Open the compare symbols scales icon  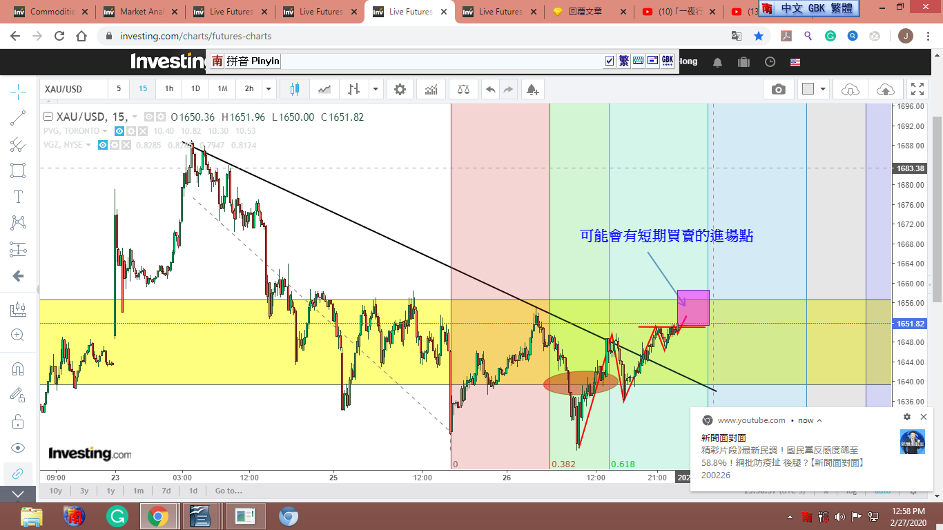point(463,89)
